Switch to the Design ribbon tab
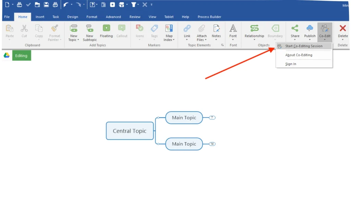 [72, 16]
